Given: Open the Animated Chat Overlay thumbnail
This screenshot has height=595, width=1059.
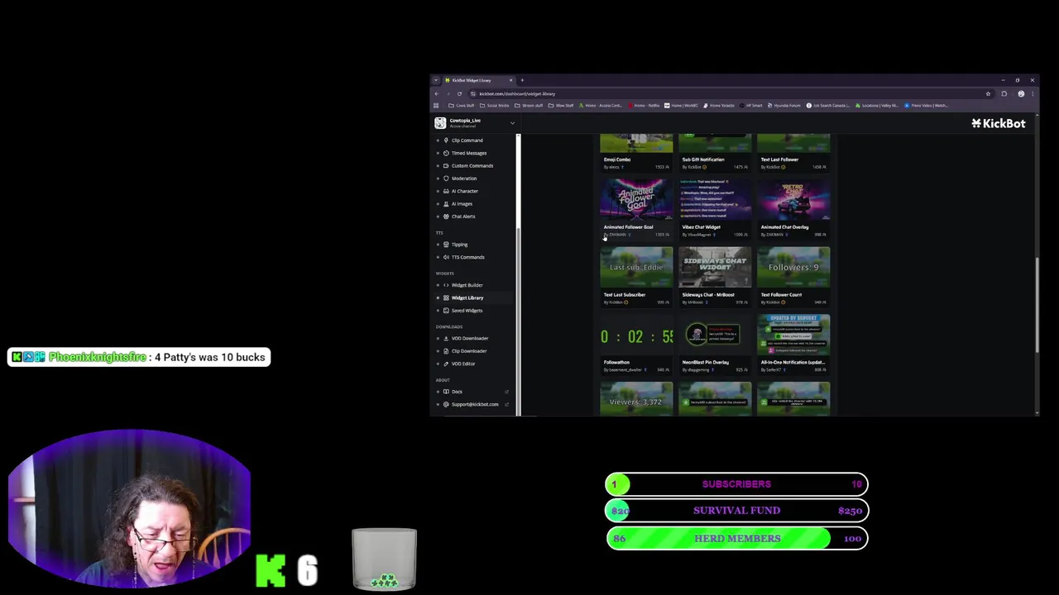Looking at the screenshot, I should (793, 200).
